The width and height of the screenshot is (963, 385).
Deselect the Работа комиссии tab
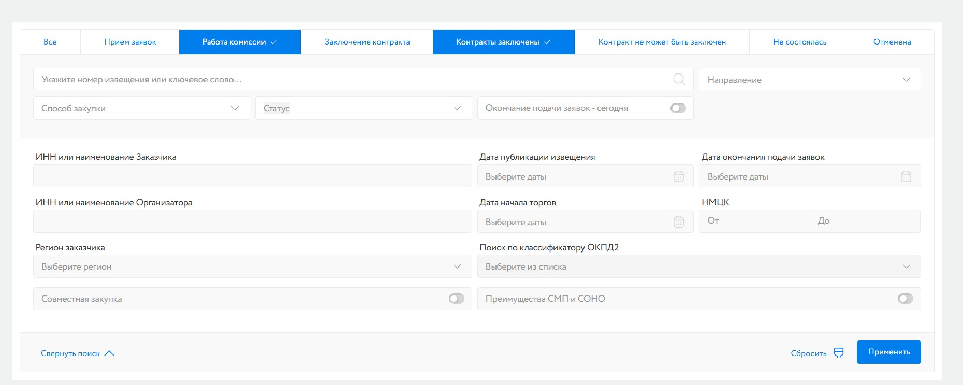240,42
